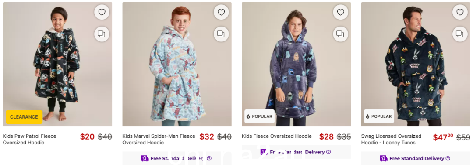Open Kids Paw Patrol Fleece Oversized Hoodie link
This screenshot has width=473, height=167.
pos(30,140)
